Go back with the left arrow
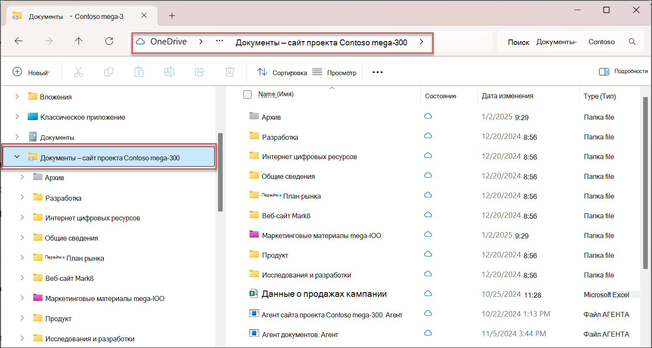The height and width of the screenshot is (348, 652). tap(18, 41)
